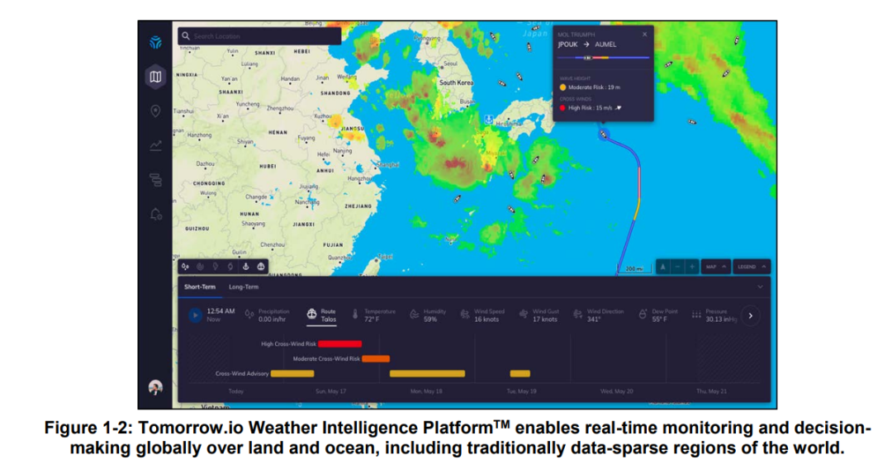Image resolution: width=892 pixels, height=464 pixels.
Task: Show more parameters with the right arrow
Action: (750, 315)
